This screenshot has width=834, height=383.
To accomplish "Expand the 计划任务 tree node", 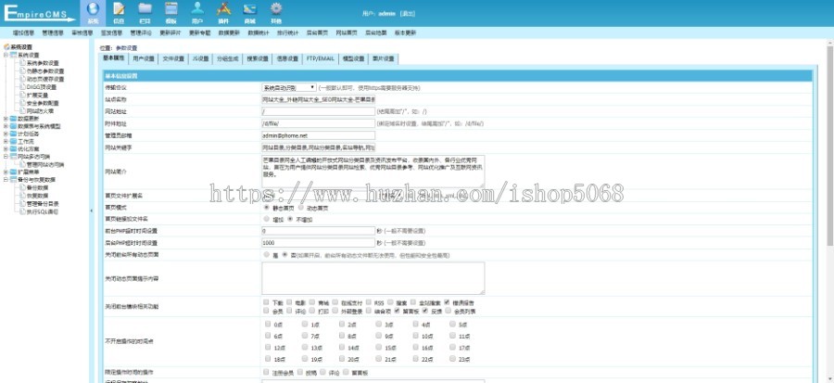I will [6, 134].
